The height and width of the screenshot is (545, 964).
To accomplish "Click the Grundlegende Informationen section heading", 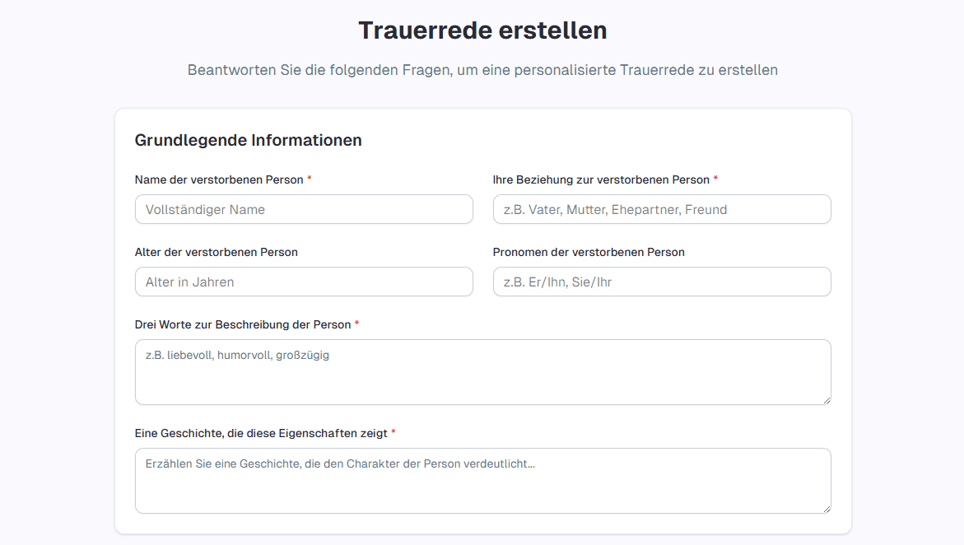I will point(249,140).
